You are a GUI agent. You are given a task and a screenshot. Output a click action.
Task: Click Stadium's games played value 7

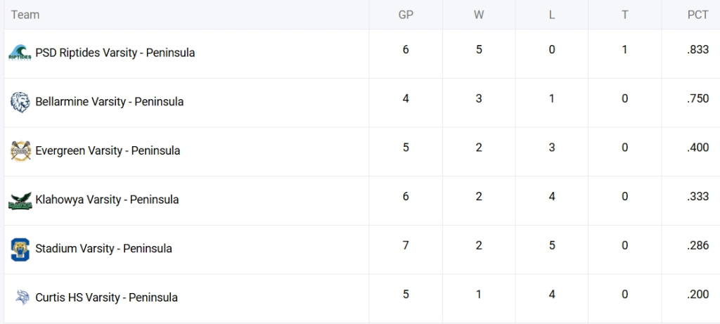coord(406,245)
